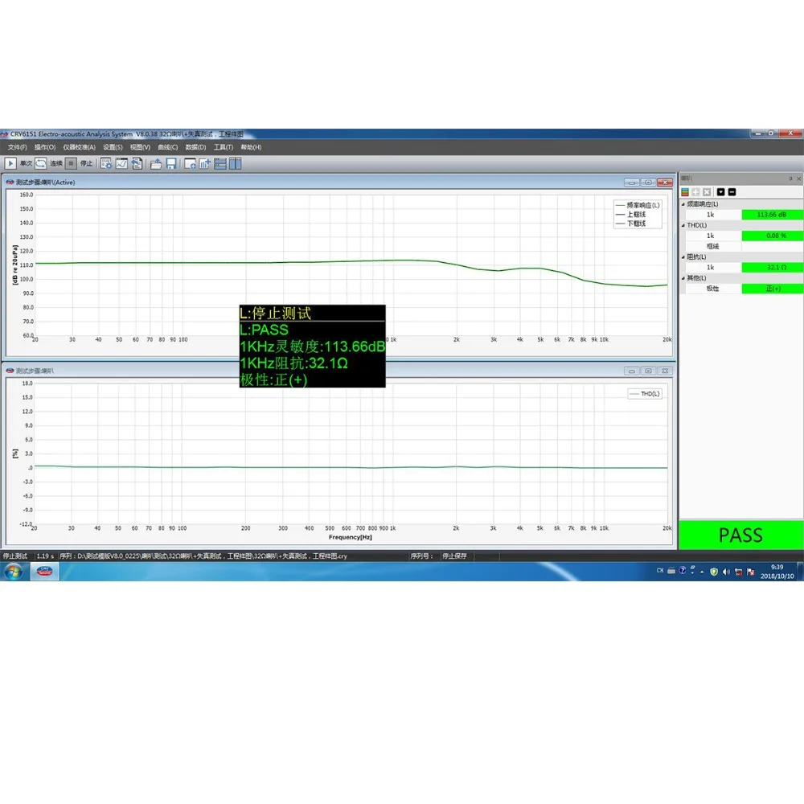The height and width of the screenshot is (804, 804).
Task: Click the 停止 label in toolbar
Action: coord(86,163)
